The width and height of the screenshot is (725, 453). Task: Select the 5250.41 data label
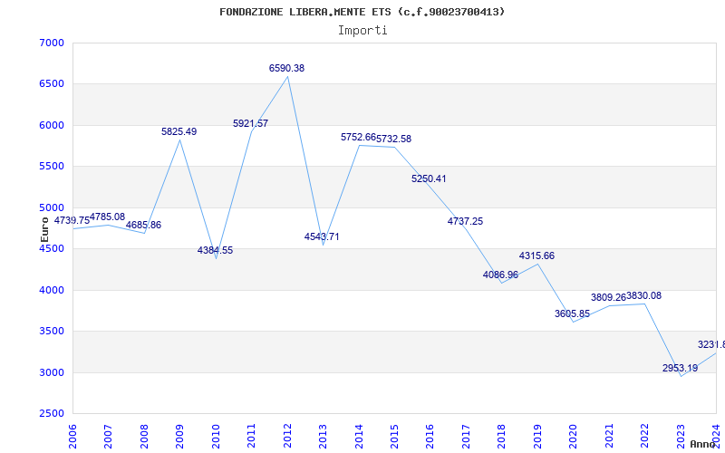point(429,178)
